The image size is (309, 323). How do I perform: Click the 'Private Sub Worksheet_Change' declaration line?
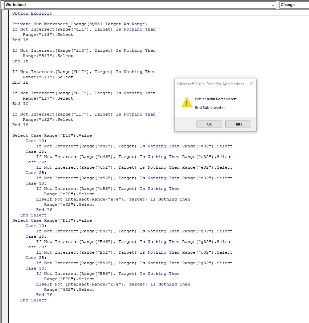point(80,24)
